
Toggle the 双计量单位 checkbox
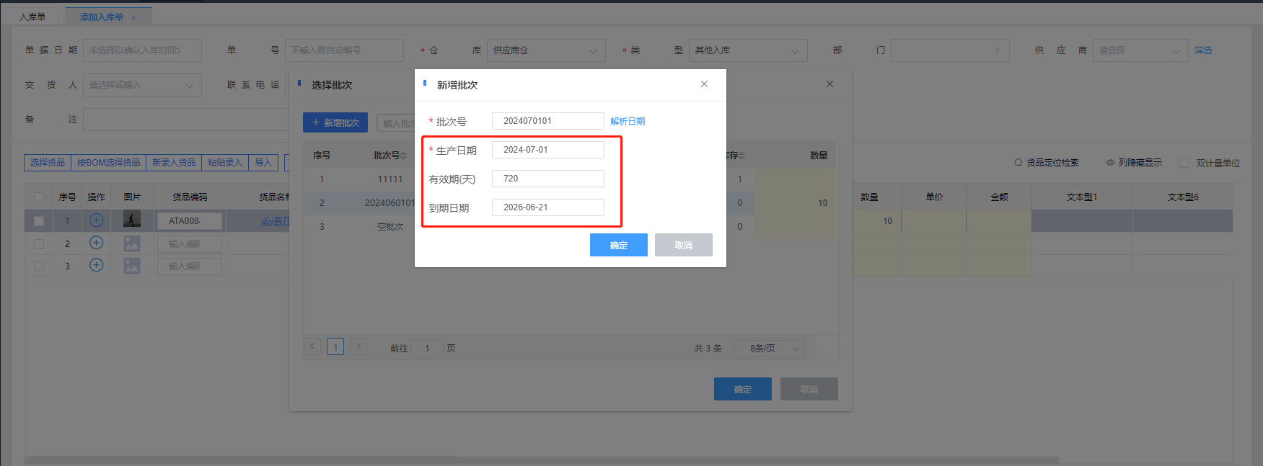[x=1184, y=163]
